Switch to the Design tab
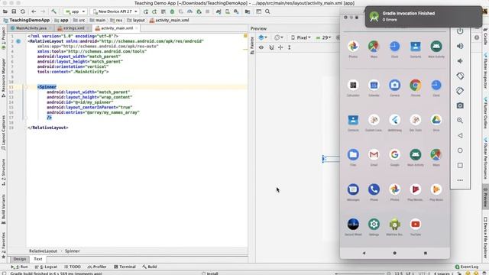The height and width of the screenshot is (275, 489). tap(20, 259)
